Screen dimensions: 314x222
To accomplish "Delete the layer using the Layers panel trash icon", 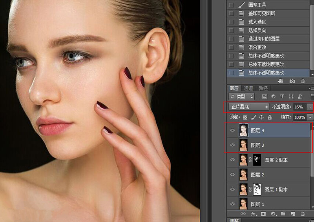I will click(303, 214).
